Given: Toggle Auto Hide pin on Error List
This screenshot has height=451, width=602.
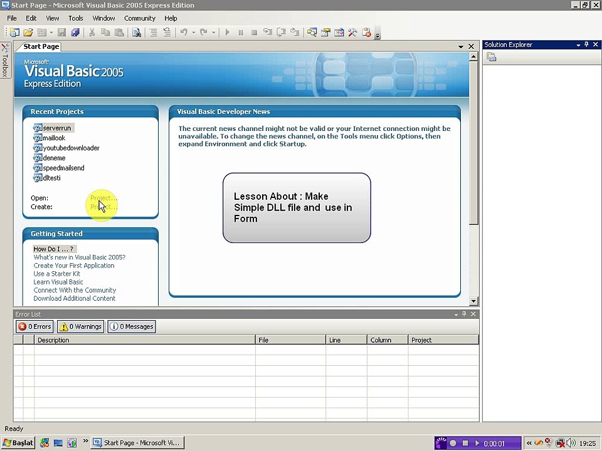Looking at the screenshot, I should (x=464, y=314).
